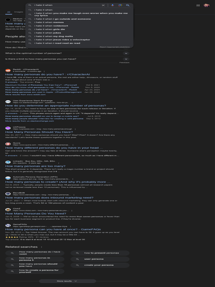Open Google Lens image search icon
The width and height of the screenshot is (215, 287).
click(120, 5)
